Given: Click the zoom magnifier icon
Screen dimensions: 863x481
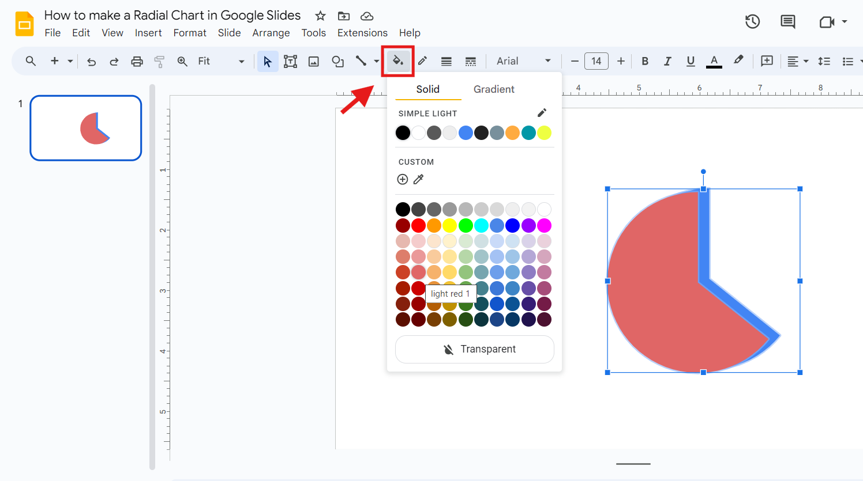Looking at the screenshot, I should pyautogui.click(x=182, y=61).
